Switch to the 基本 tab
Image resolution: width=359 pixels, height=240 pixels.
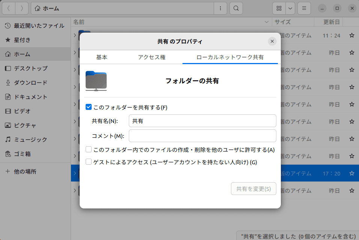point(102,57)
